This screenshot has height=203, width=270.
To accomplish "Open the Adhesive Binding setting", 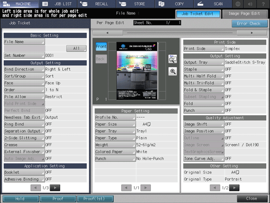I will point(24,179).
